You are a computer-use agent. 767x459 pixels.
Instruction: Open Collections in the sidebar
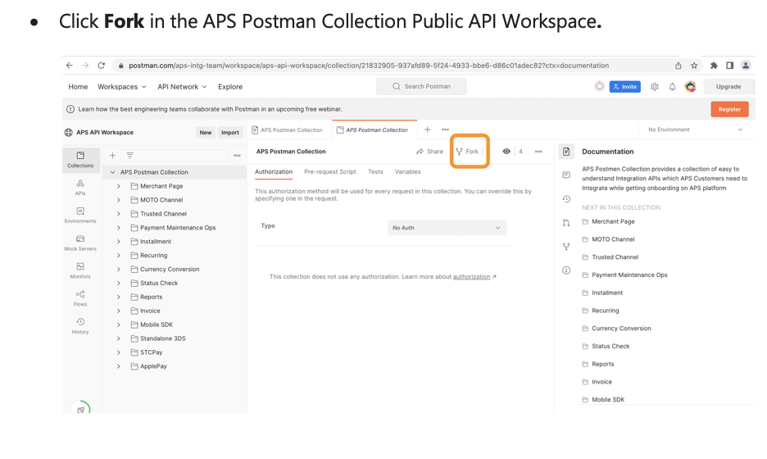[80, 160]
